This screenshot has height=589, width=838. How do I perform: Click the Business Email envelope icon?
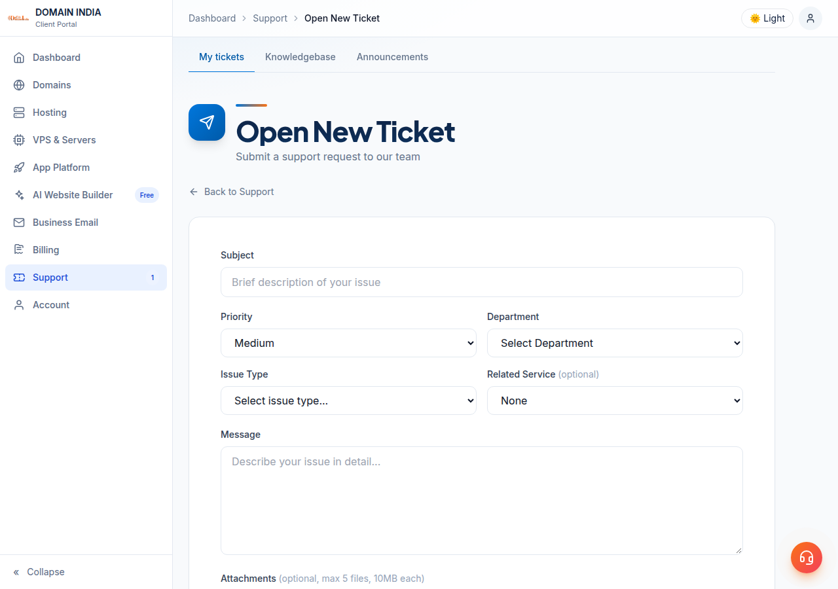[x=19, y=223]
